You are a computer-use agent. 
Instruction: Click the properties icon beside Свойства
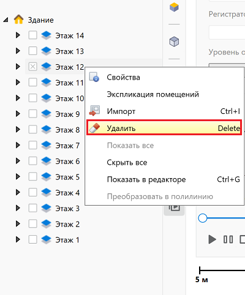[94, 77]
